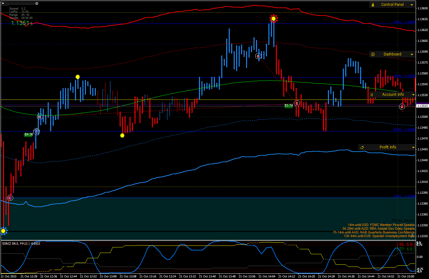Click the current price tag 1.13515 on the axis
Image resolution: width=429 pixels, height=279 pixels.
tap(422, 106)
